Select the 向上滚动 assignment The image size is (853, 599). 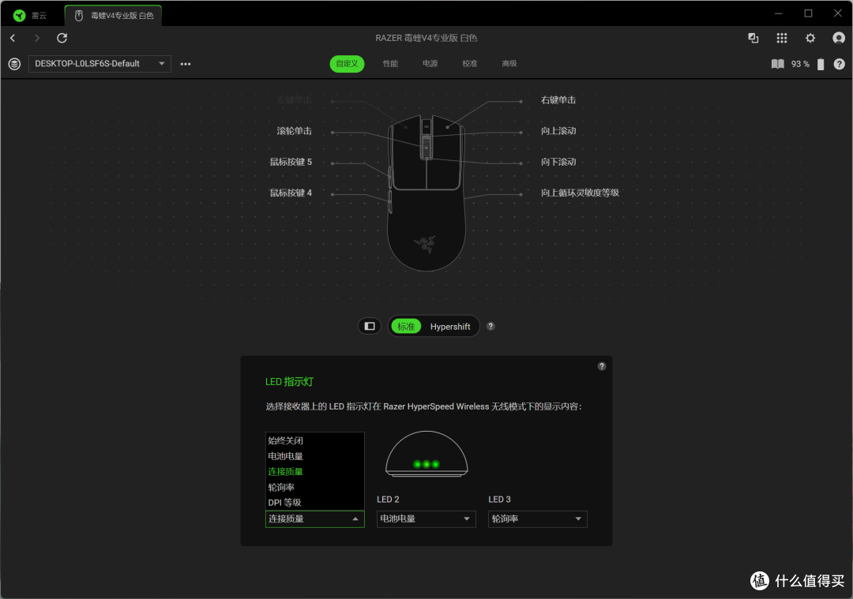click(558, 131)
